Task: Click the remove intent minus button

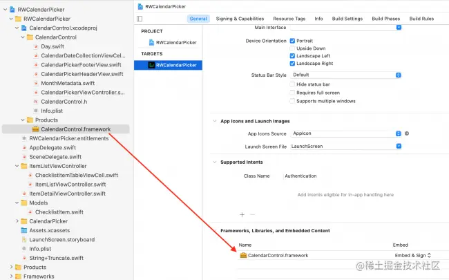Action: click(x=252, y=214)
